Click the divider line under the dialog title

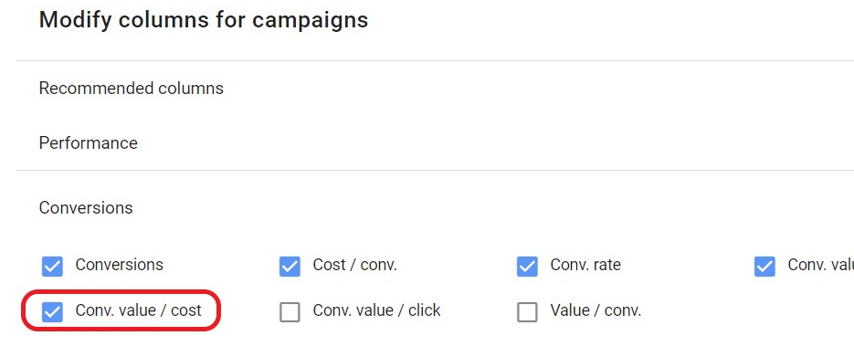tap(435, 60)
